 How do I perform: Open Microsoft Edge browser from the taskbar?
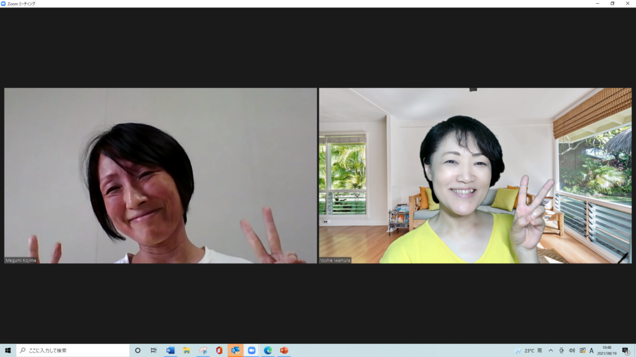(x=268, y=350)
